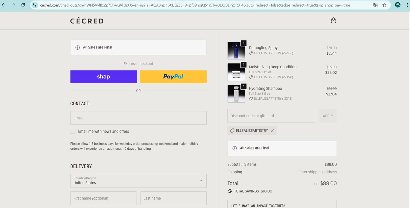Click the translate page icon
Image resolution: width=410 pixels, height=208 pixels.
[x=376, y=5]
